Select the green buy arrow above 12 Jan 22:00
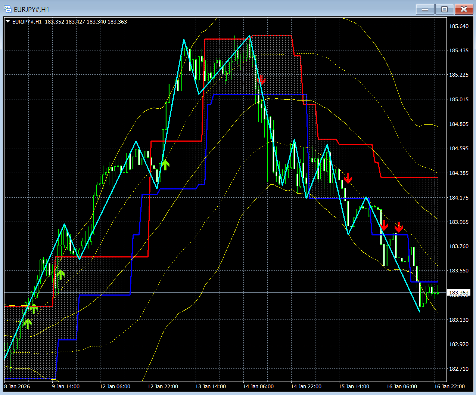 point(165,165)
